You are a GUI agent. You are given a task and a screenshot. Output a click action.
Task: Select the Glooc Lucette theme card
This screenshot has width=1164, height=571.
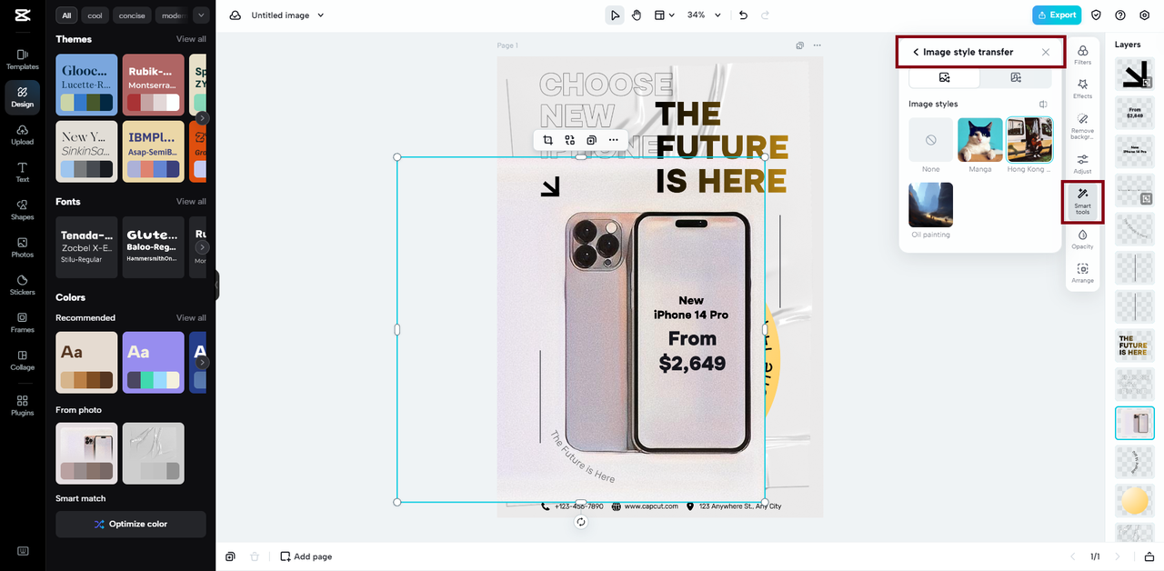tap(86, 85)
